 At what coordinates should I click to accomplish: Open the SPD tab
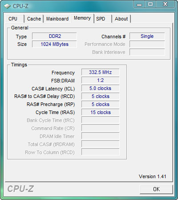(x=103, y=19)
